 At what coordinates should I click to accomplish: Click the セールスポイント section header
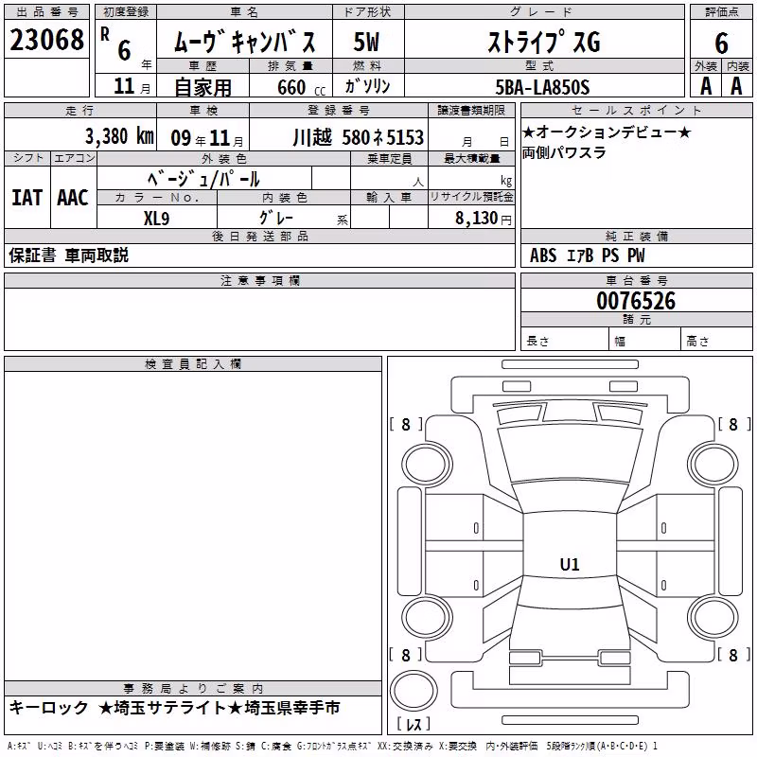point(636,110)
